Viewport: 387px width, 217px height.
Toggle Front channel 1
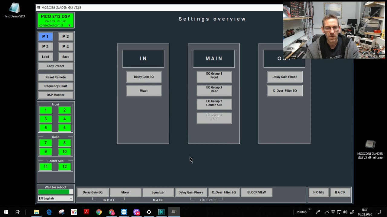[46, 110]
